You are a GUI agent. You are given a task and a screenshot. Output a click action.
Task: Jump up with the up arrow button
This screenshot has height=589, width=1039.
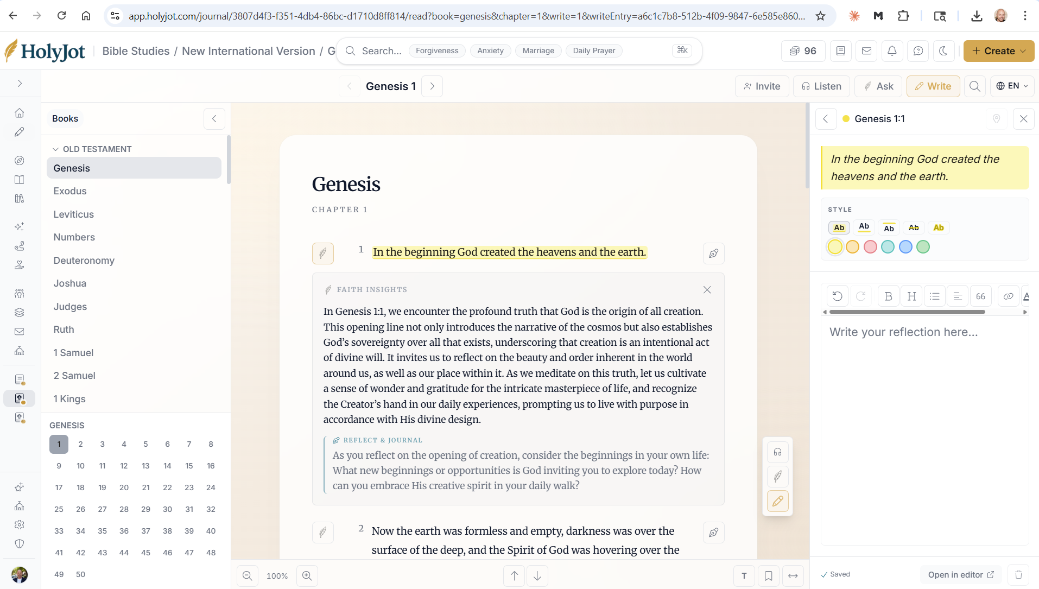(514, 576)
